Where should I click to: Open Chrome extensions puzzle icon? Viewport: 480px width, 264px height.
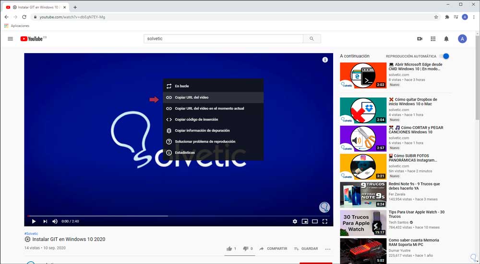[x=447, y=17]
